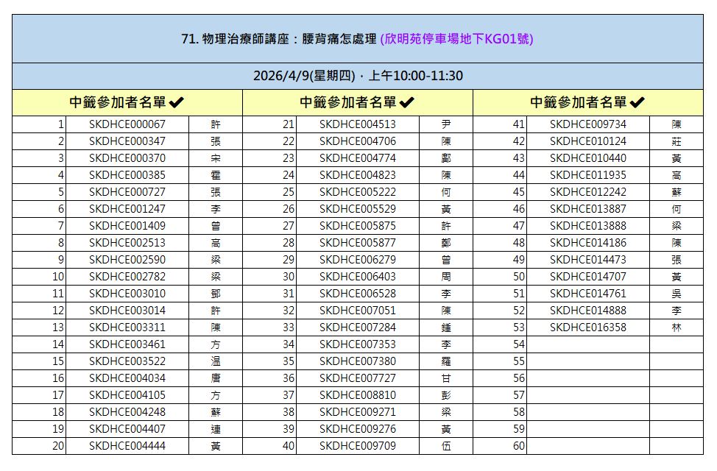Viewport: 717px width, 471px height.
Task: Click the empty ID cell in row 54
Action: click(588, 344)
